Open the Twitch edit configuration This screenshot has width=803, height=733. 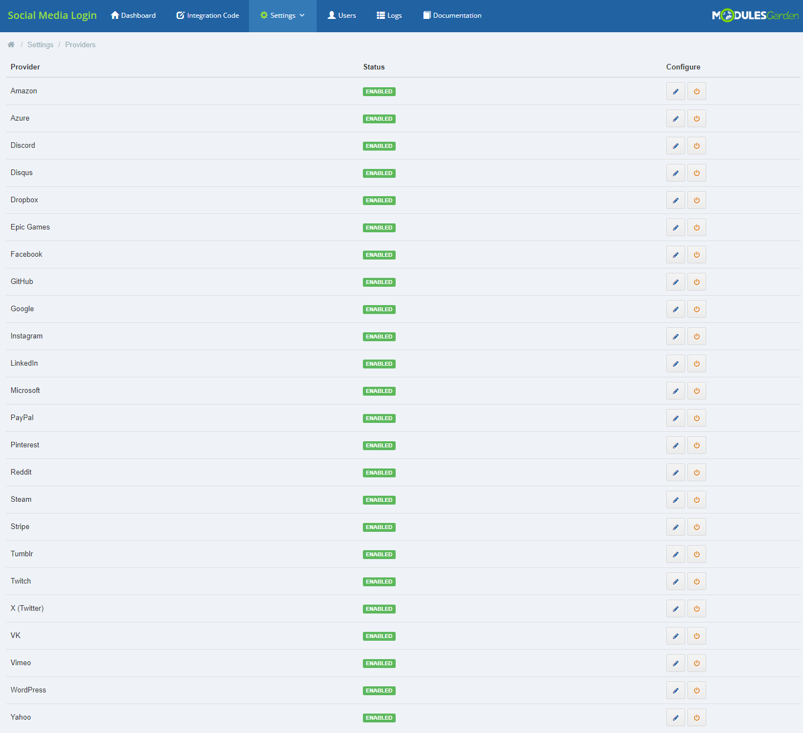[675, 581]
